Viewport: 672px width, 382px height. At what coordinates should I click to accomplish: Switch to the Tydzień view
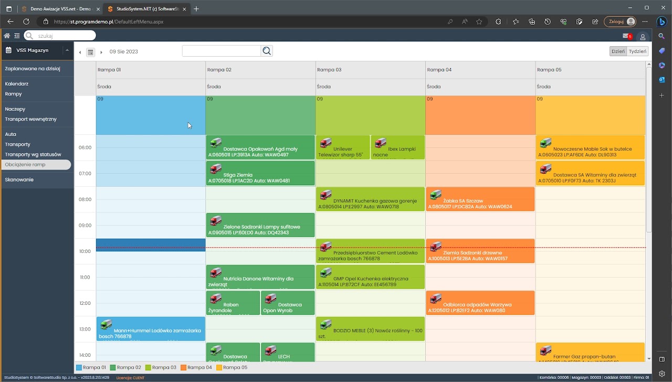(x=638, y=51)
